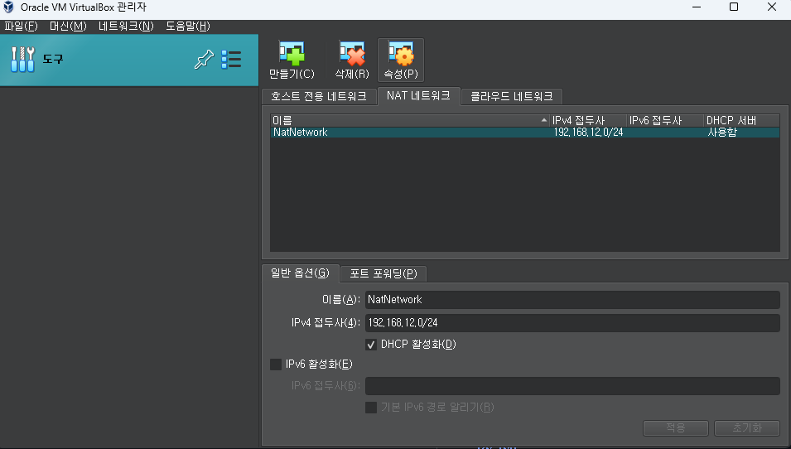Select the NAT 네트워크 tab
The image size is (791, 449).
click(x=418, y=95)
